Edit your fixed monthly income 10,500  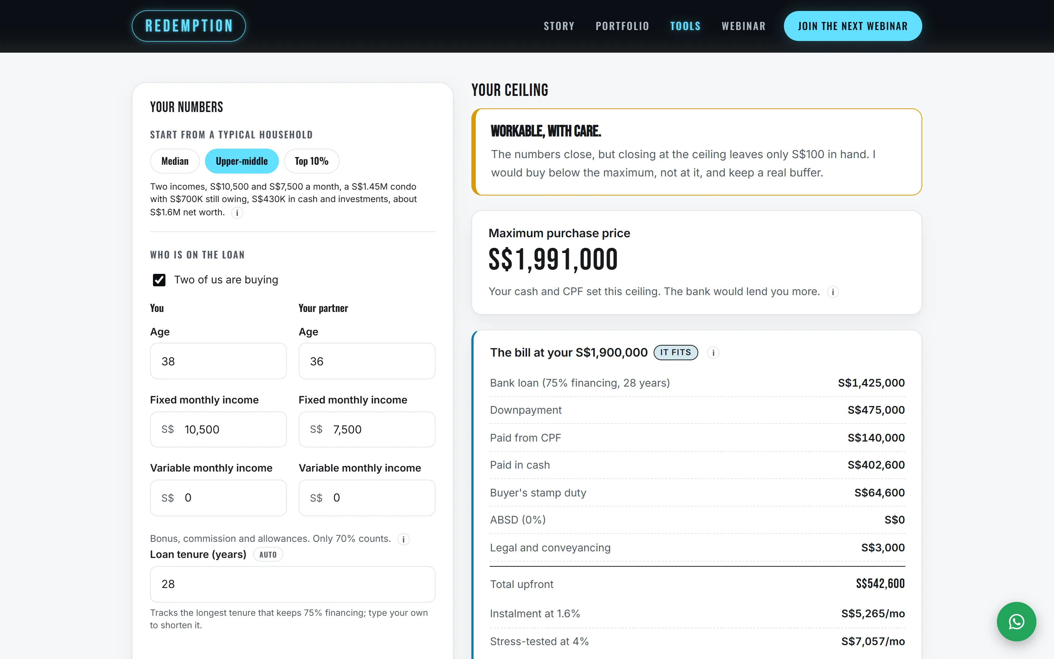pos(218,429)
